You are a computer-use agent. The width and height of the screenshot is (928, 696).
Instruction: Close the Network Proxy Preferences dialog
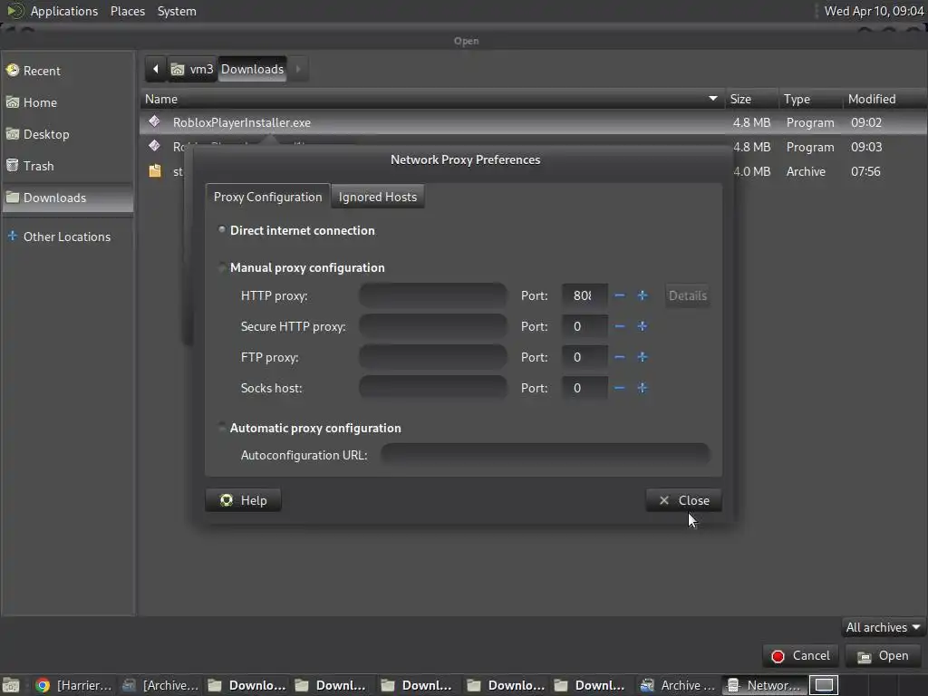point(683,500)
